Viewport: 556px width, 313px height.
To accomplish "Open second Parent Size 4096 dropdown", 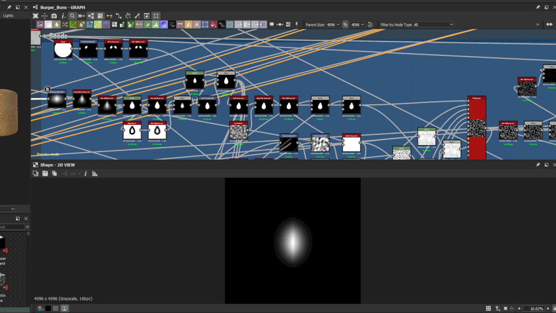I will point(358,24).
